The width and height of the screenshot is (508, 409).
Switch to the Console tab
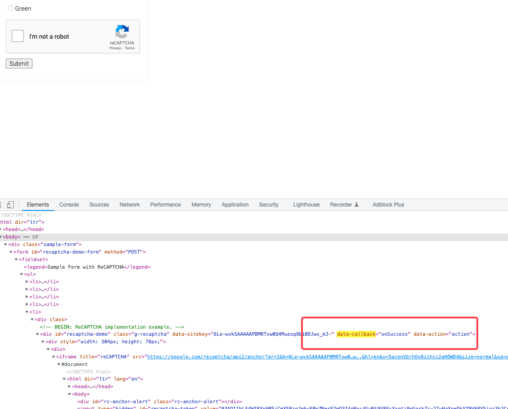point(69,205)
